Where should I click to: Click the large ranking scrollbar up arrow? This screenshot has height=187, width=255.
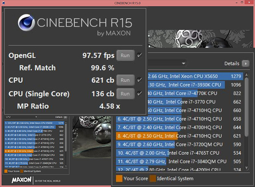246,75
